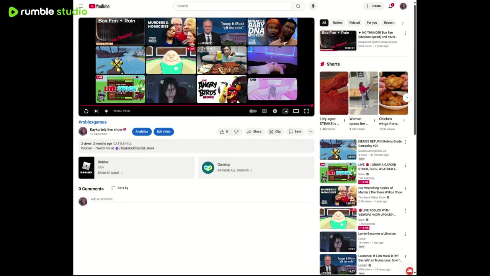Viewport: 490px width, 276px height.
Task: Select the Recently uploaded chip
Action: [389, 23]
